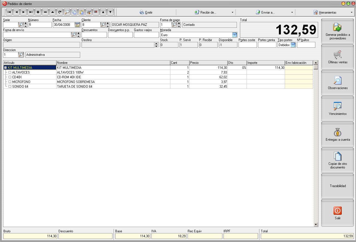Collapse the KIT MULTIMEDIA tree node
The width and height of the screenshot is (356, 242).
coord(5,68)
